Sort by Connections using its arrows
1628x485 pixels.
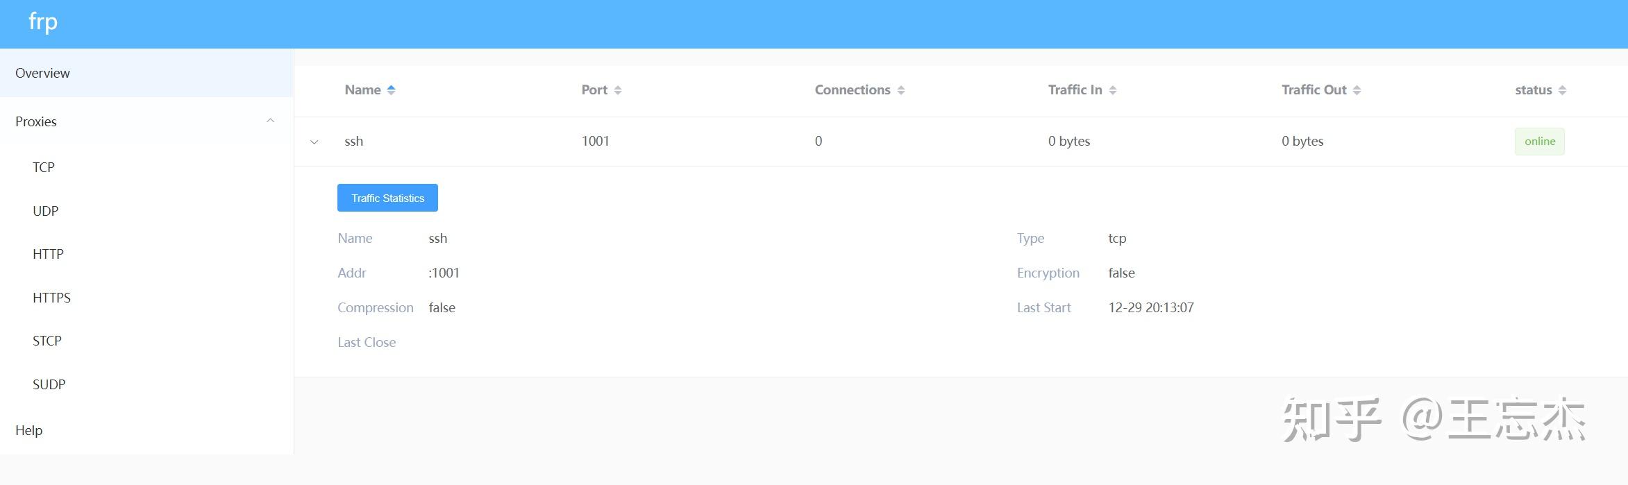coord(901,90)
